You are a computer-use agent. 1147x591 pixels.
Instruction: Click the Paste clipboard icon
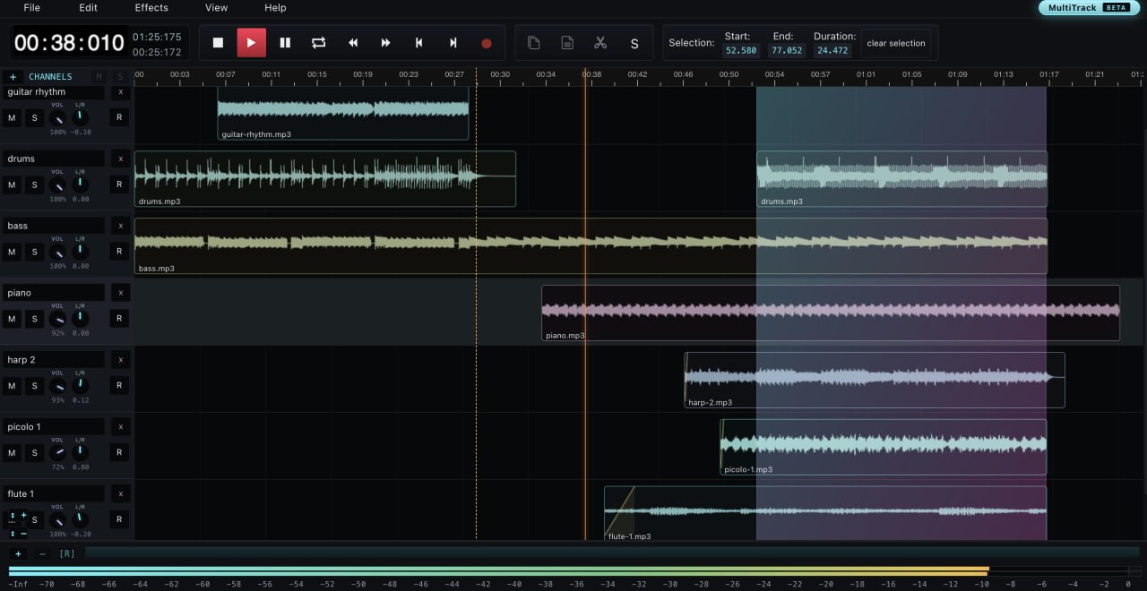567,42
